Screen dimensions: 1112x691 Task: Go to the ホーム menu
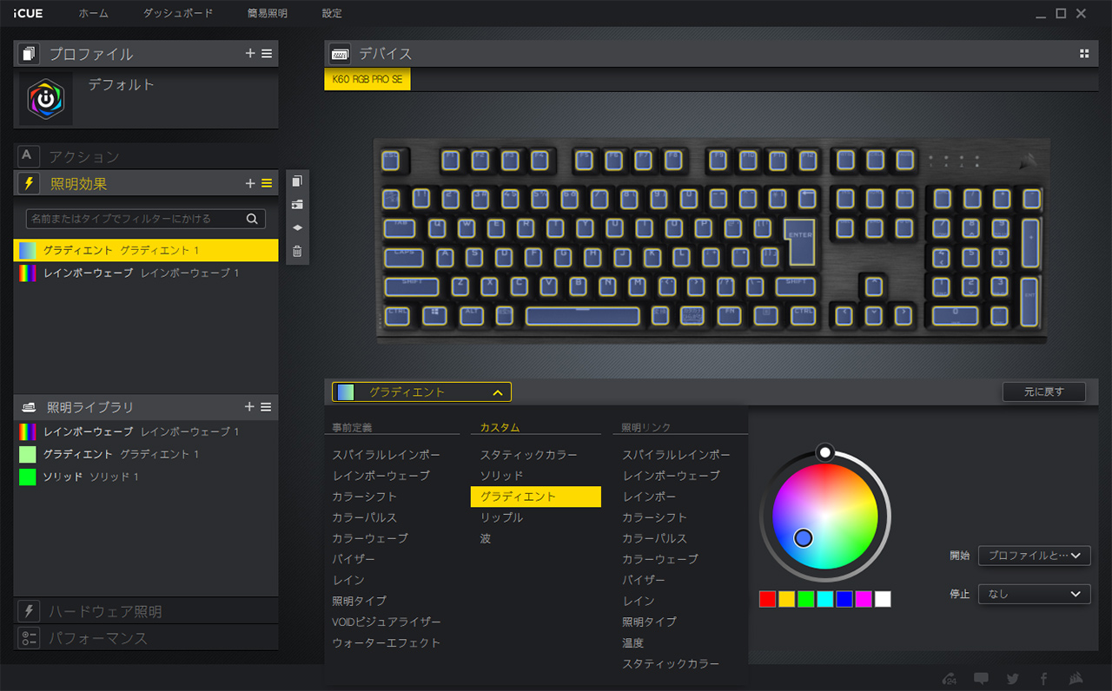coord(94,14)
